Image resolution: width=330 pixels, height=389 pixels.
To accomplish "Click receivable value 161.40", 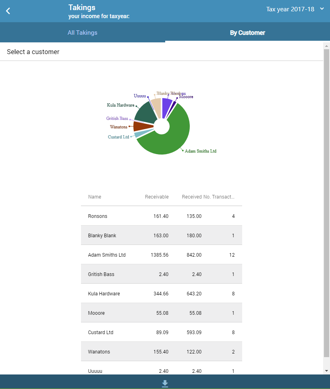I will (161, 216).
